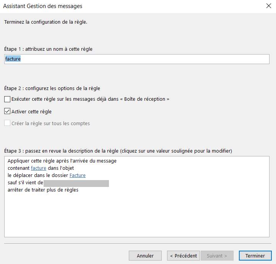The height and width of the screenshot is (264, 276).
Task: Select line "arrêter de traiter plus de règles"
Action: (43, 190)
